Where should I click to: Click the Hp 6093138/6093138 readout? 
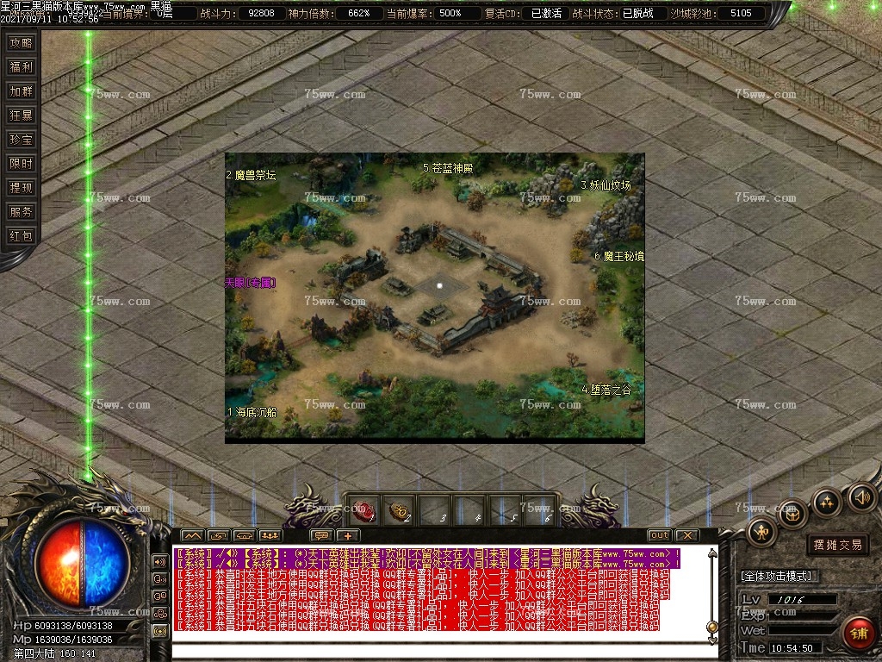(x=62, y=626)
